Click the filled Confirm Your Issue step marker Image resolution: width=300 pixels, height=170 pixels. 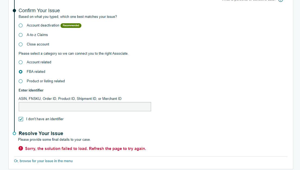(x=14, y=11)
